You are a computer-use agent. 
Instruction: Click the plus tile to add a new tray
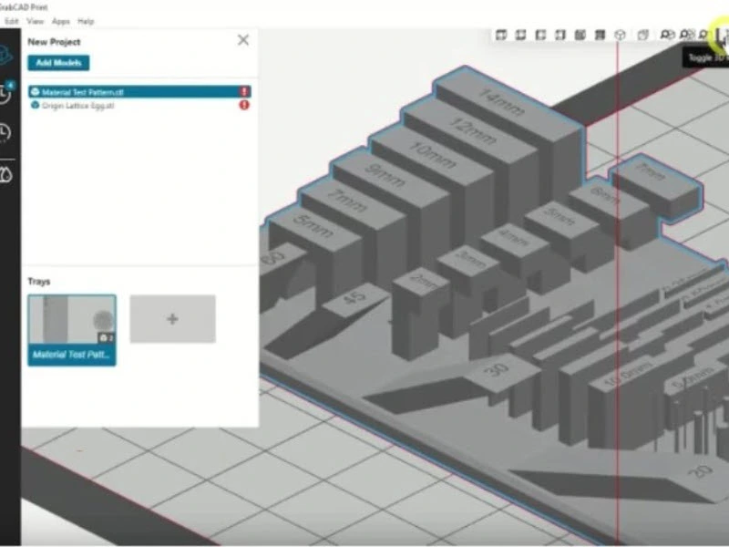pyautogui.click(x=172, y=319)
